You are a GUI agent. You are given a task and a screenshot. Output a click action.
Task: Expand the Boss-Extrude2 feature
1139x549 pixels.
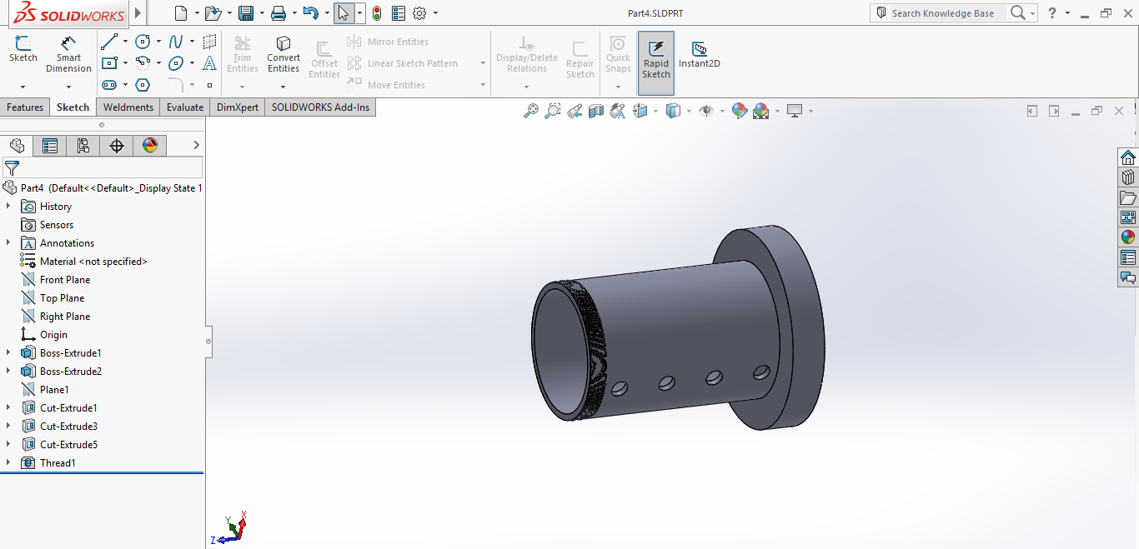pos(8,371)
